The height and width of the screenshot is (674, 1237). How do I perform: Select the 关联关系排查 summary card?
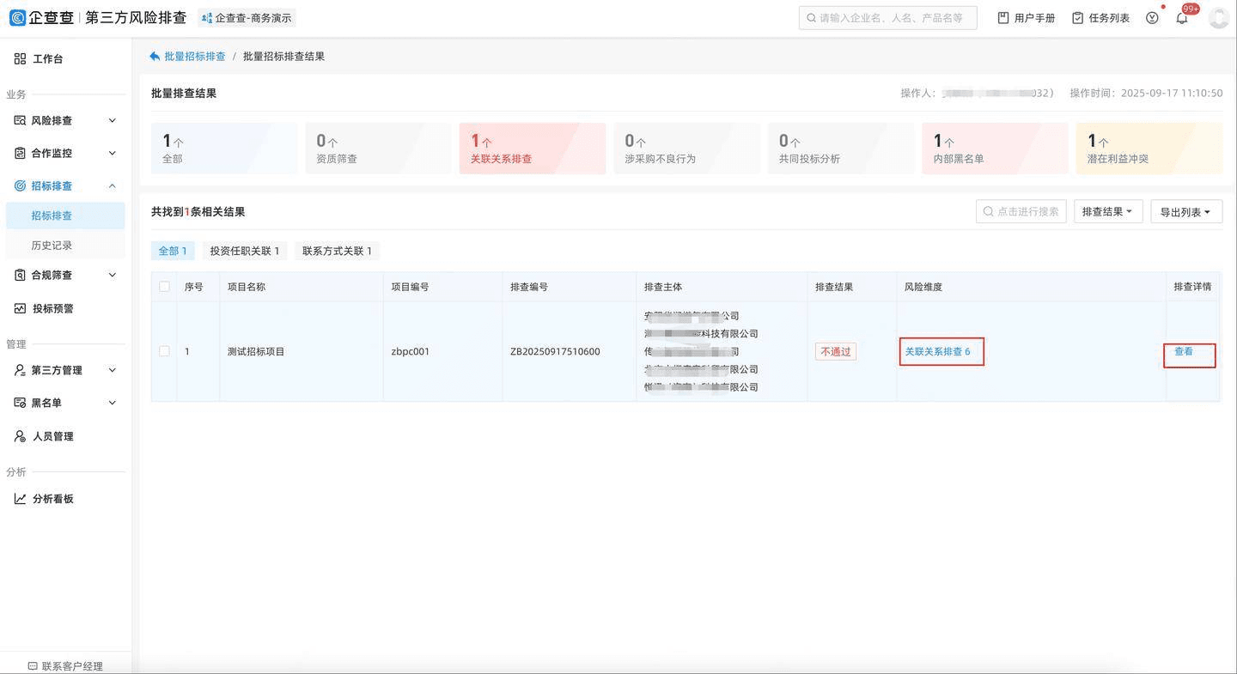(533, 149)
